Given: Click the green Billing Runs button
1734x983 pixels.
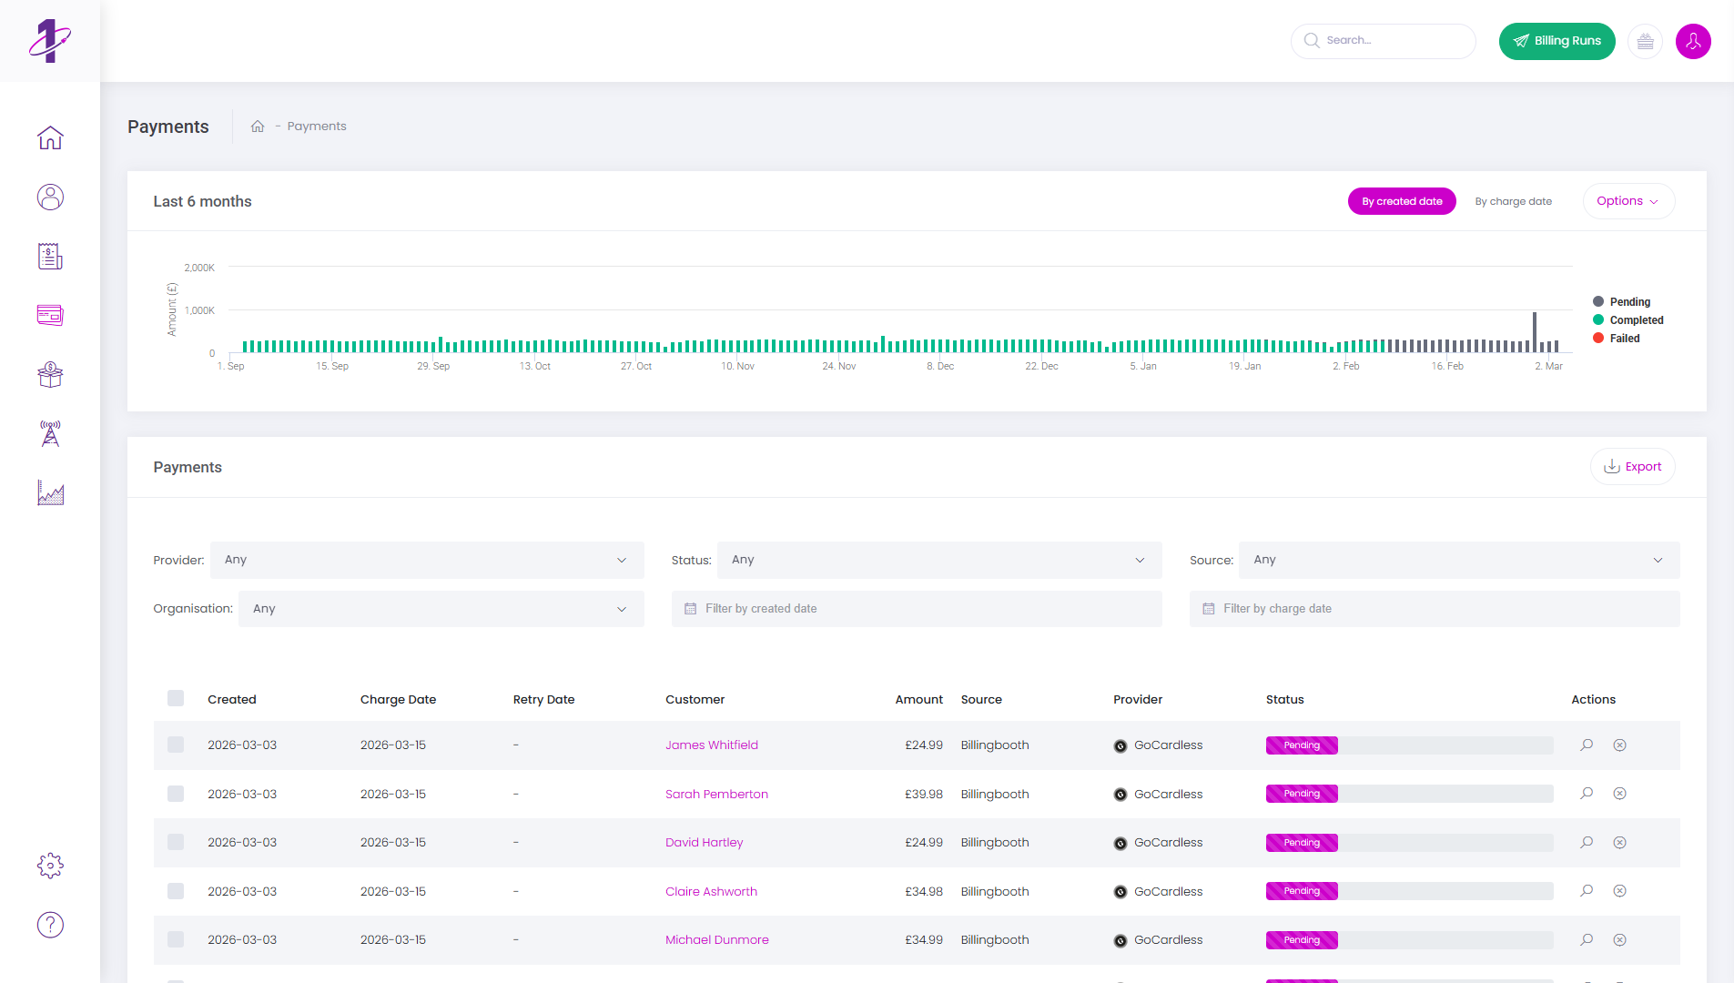Looking at the screenshot, I should point(1557,41).
